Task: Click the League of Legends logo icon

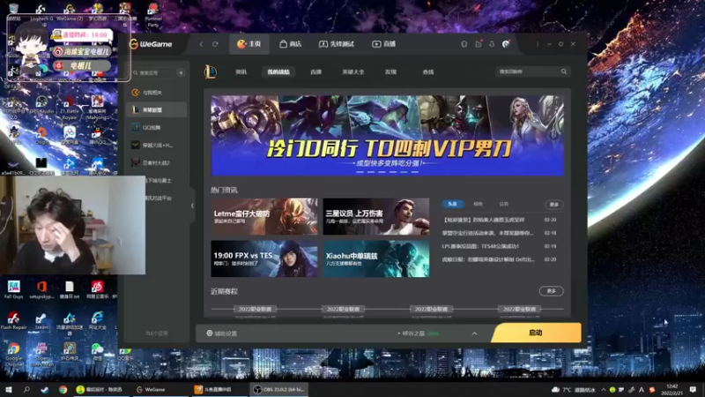Action: click(211, 71)
